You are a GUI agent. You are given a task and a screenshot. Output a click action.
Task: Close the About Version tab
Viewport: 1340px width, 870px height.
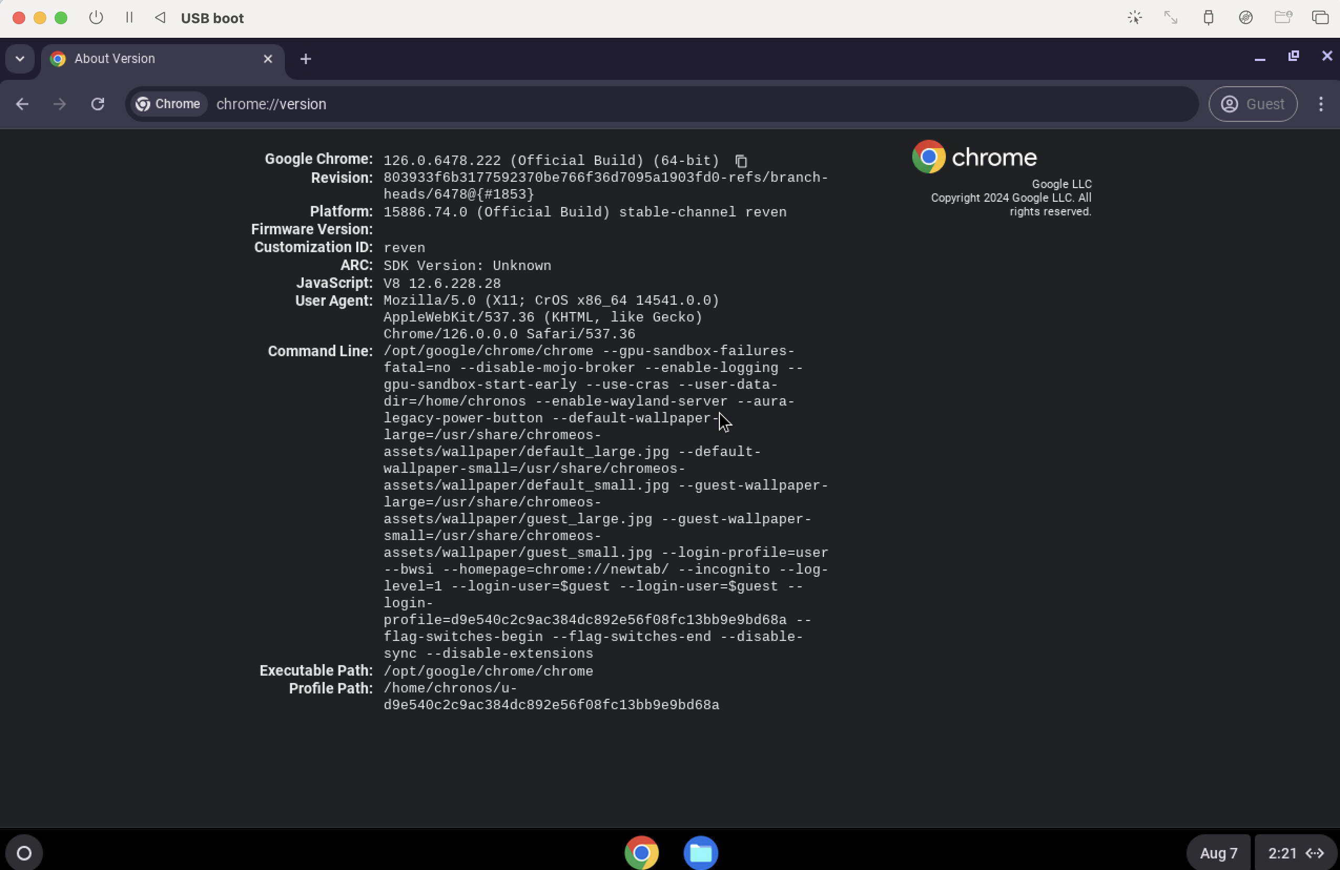(x=268, y=58)
